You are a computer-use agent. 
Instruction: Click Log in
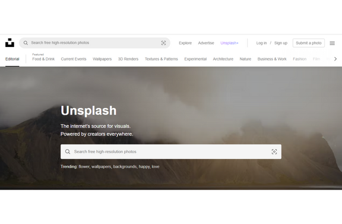point(261,43)
